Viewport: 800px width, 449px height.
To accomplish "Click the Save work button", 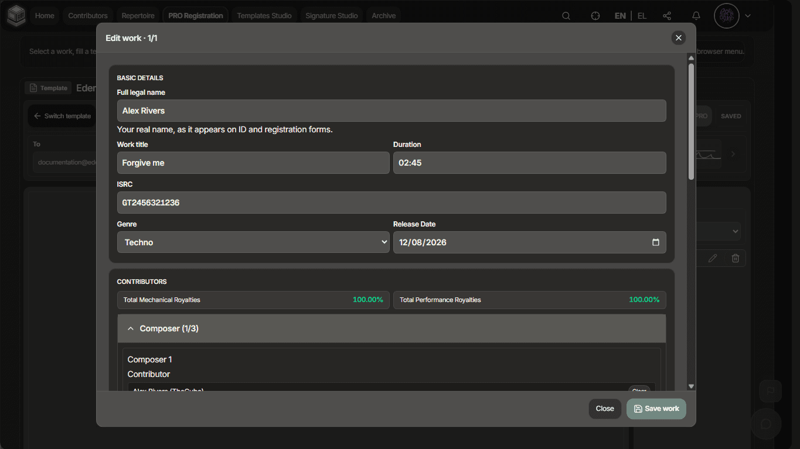I will point(656,409).
